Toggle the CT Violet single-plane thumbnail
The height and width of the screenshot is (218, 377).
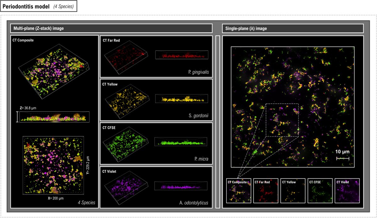click(x=347, y=191)
